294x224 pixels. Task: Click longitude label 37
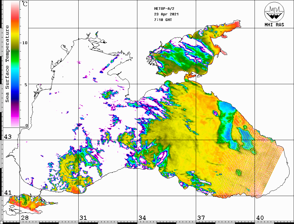tap(201, 218)
